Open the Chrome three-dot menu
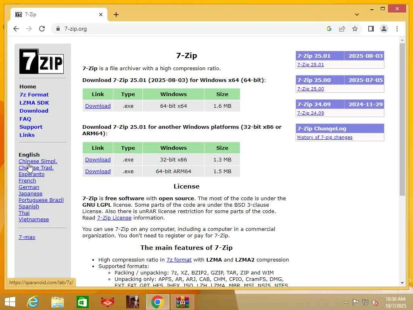Image resolution: width=413 pixels, height=310 pixels. [x=397, y=29]
